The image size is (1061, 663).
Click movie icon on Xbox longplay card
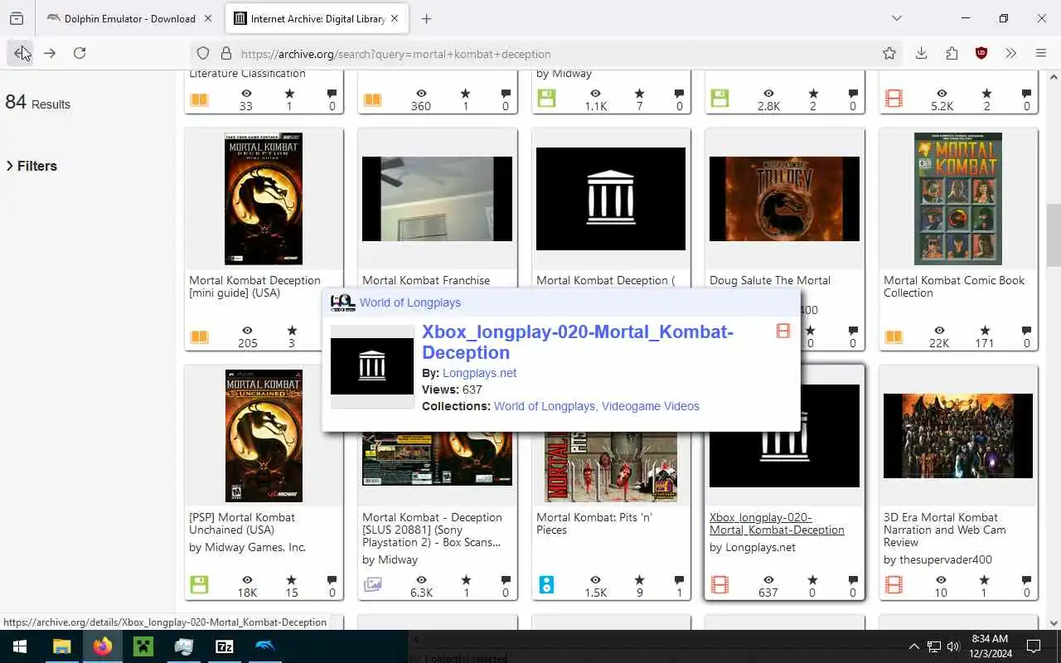click(720, 585)
